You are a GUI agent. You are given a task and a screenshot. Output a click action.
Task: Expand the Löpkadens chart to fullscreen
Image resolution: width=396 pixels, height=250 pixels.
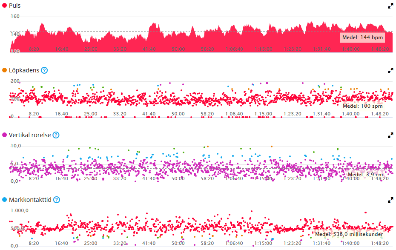[390, 70]
